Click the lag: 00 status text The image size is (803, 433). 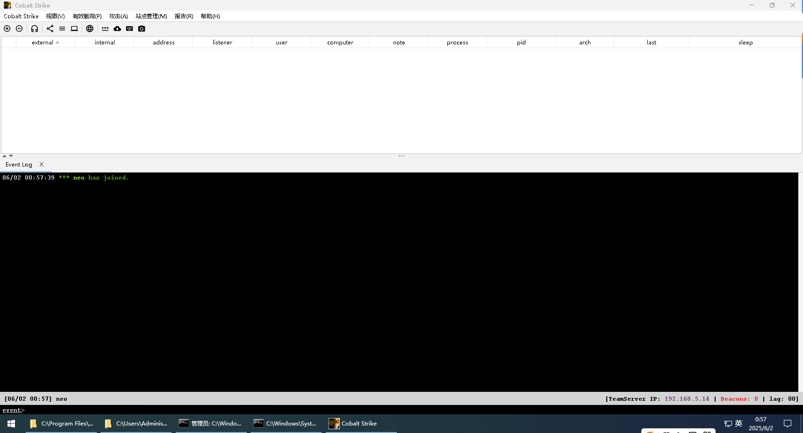coord(783,399)
